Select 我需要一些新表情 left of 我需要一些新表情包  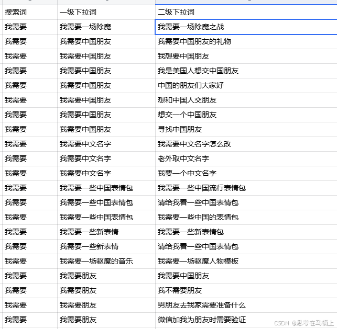pos(106,232)
